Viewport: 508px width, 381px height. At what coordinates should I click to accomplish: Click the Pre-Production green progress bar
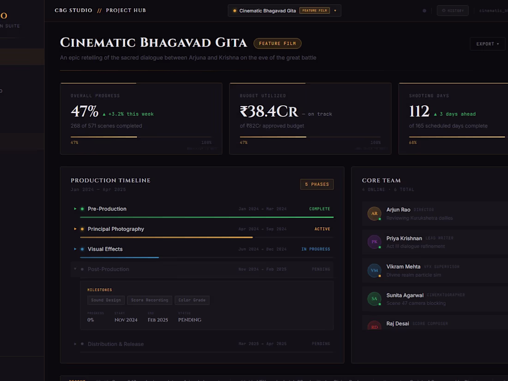coord(207,217)
